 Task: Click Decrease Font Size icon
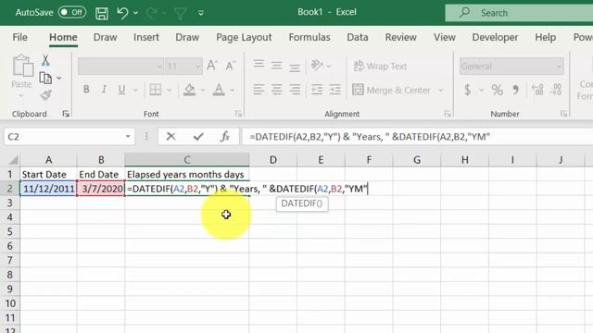tap(231, 66)
